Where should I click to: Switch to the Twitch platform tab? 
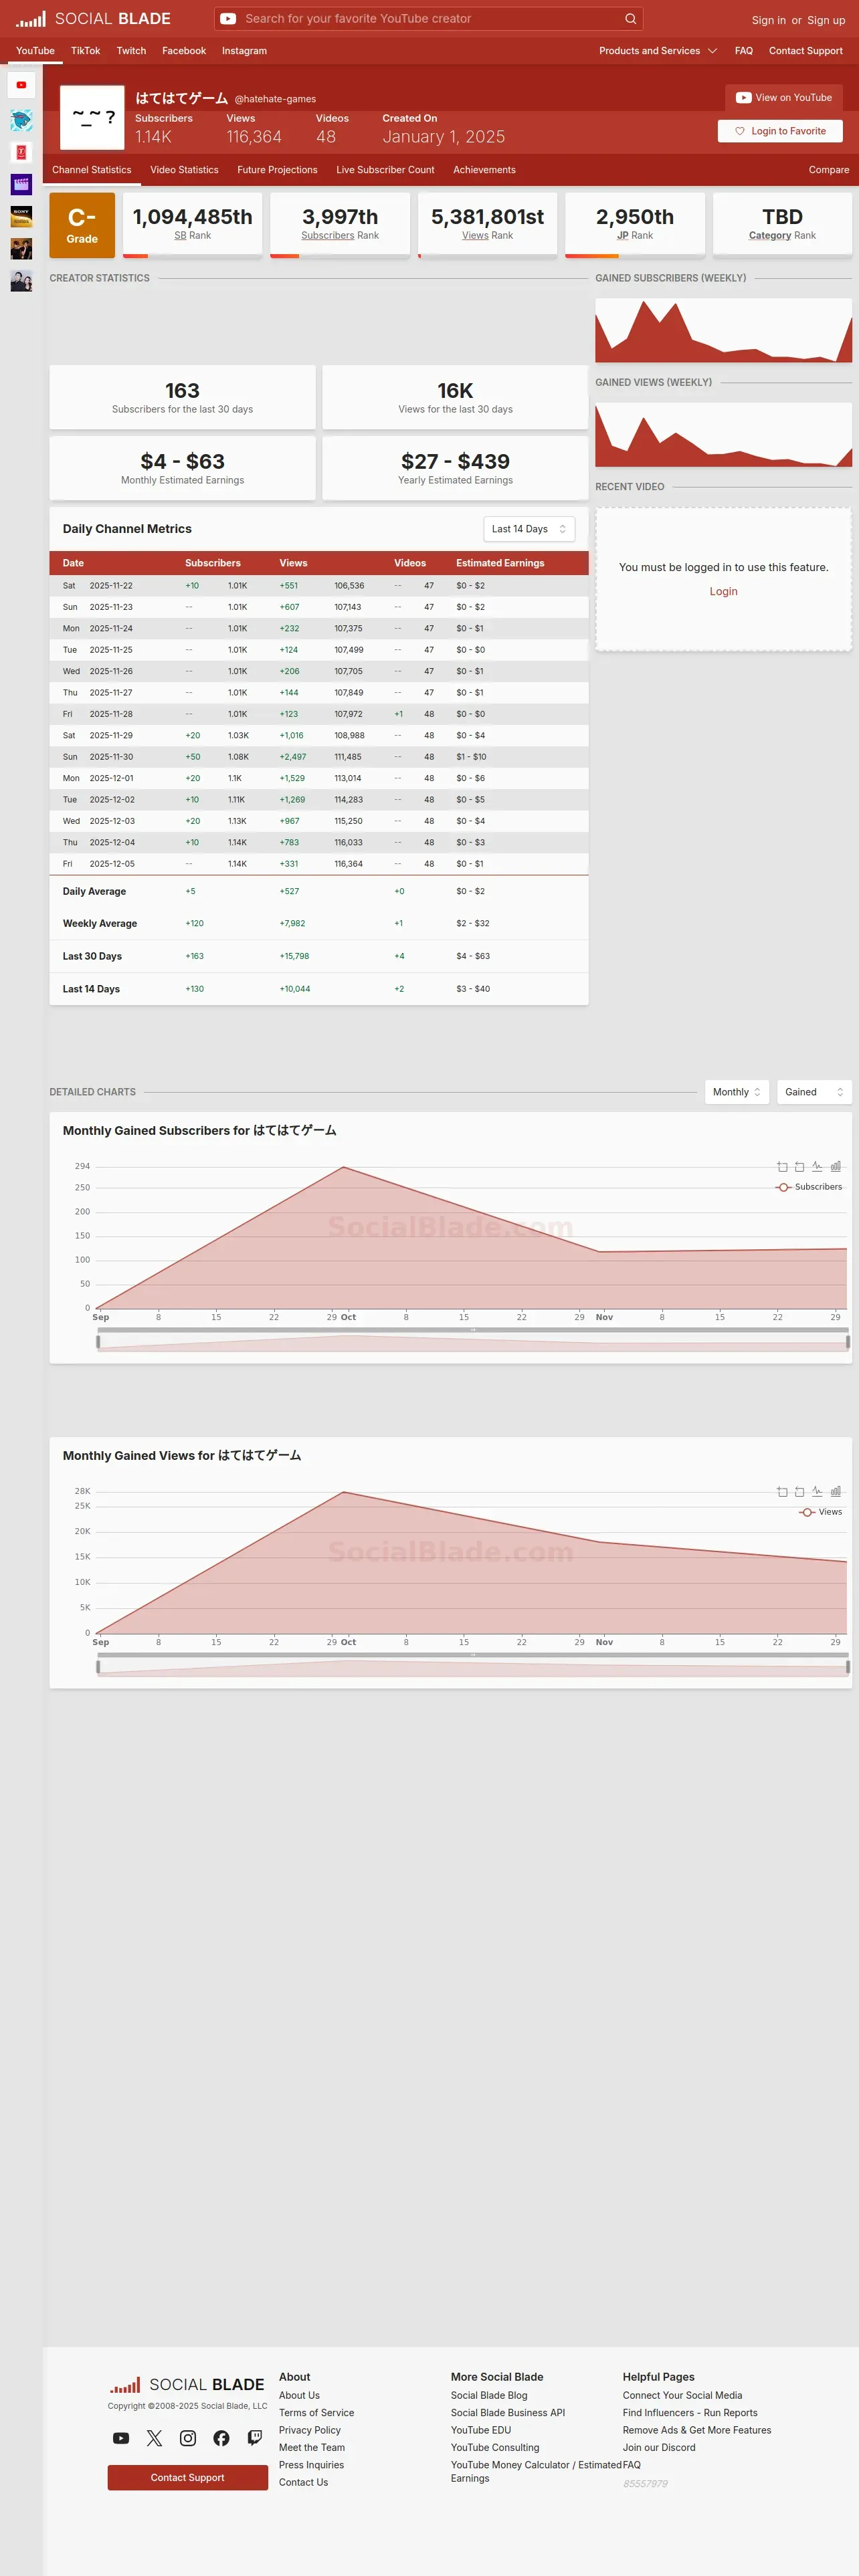[x=131, y=51]
